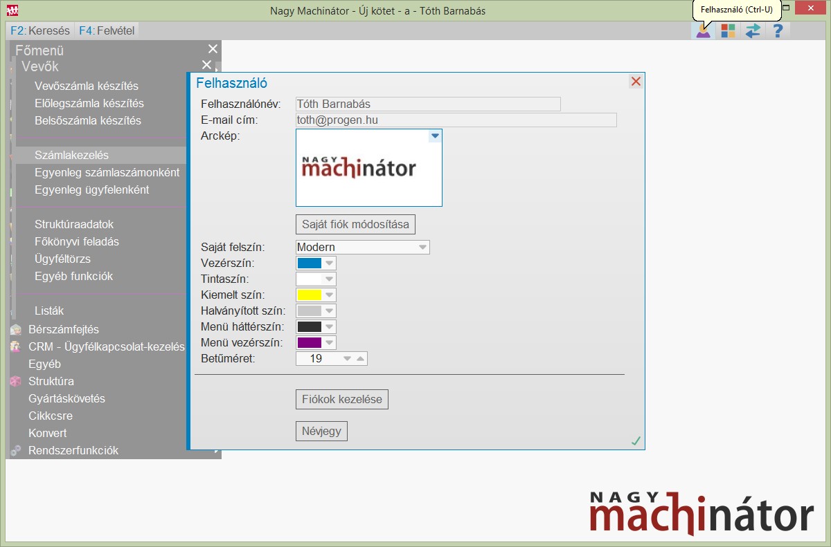Open the Halványított szín dropdown arrow
Screen dimensions: 831x547
tap(330, 311)
